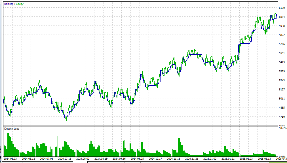The height and width of the screenshot is (163, 287).
Task: Click the 2024.09.16 date label
Action: (119, 159)
